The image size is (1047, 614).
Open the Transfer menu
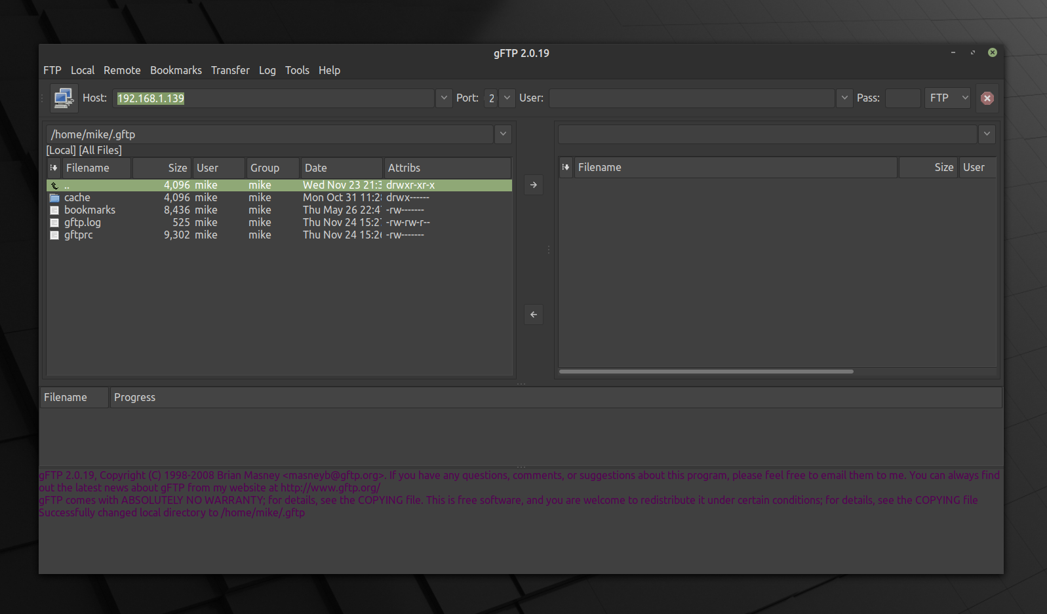(230, 70)
